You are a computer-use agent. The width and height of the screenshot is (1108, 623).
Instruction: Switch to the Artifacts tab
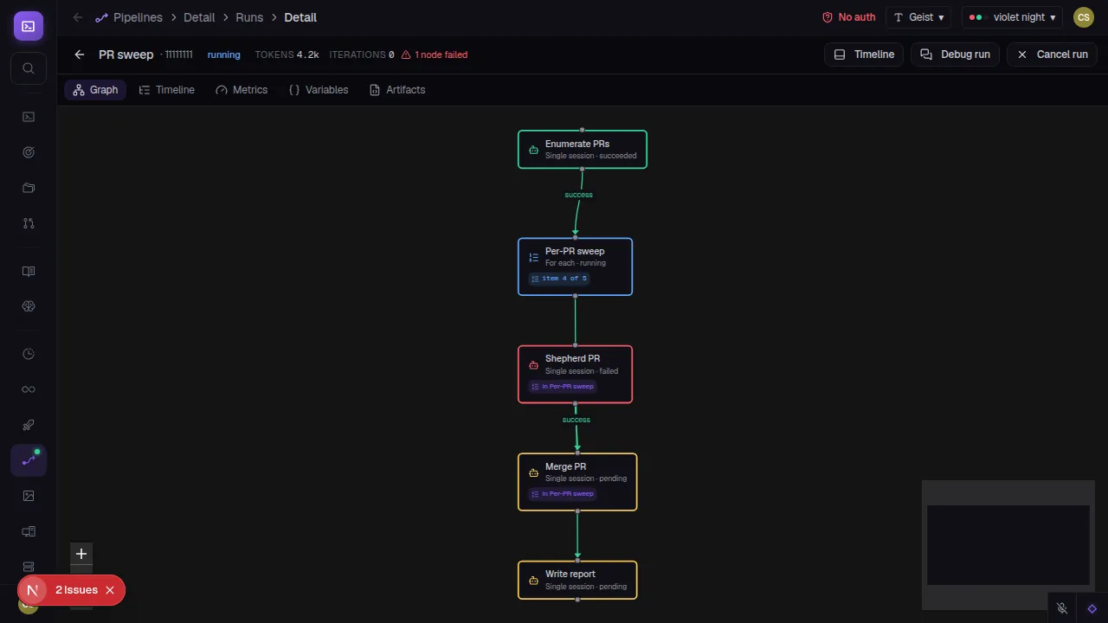[x=397, y=90]
